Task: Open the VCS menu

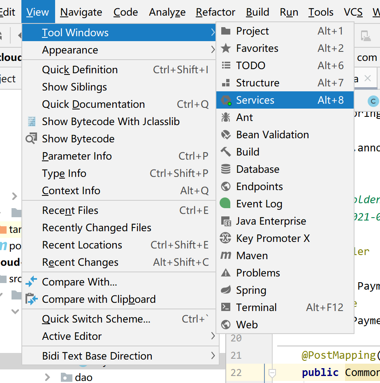Action: pos(353,12)
